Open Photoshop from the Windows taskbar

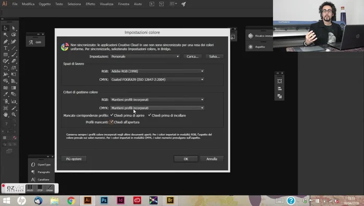(x=104, y=200)
